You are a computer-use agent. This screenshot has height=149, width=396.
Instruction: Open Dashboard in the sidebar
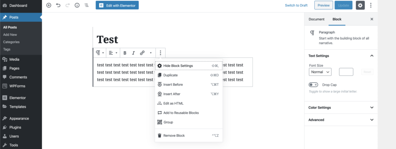coord(21,5)
